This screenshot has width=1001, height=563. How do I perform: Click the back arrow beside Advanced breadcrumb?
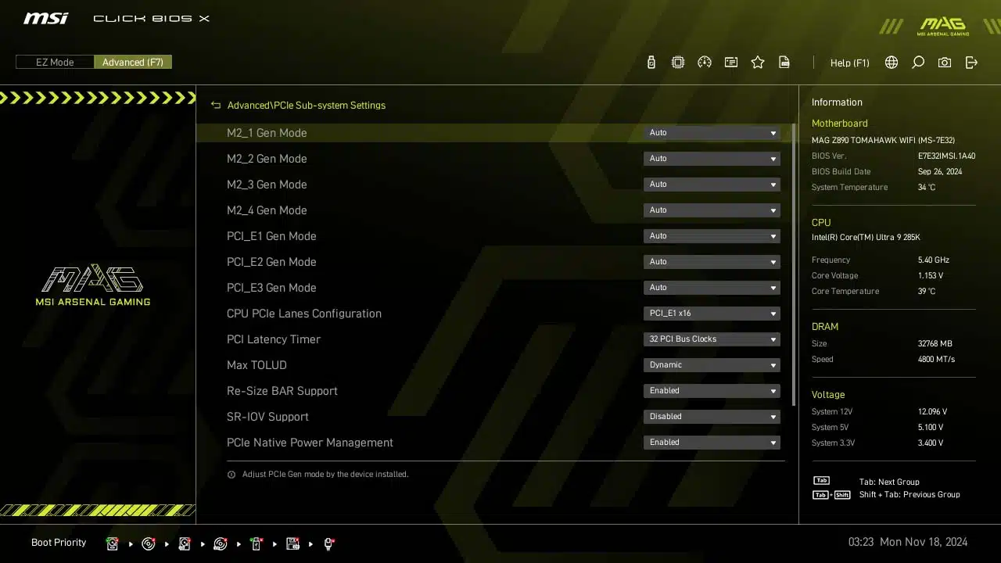pyautogui.click(x=216, y=105)
